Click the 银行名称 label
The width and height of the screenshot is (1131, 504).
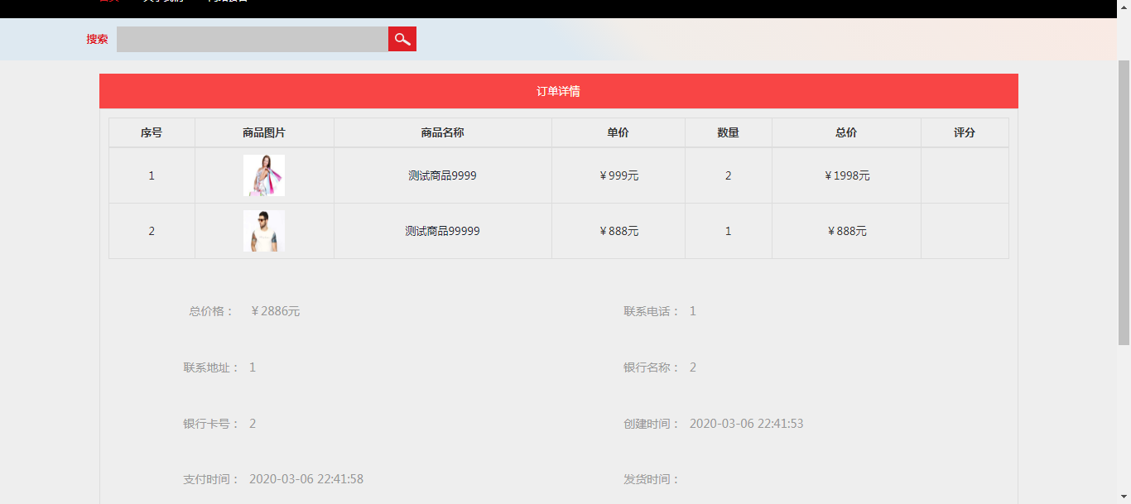[x=652, y=367]
